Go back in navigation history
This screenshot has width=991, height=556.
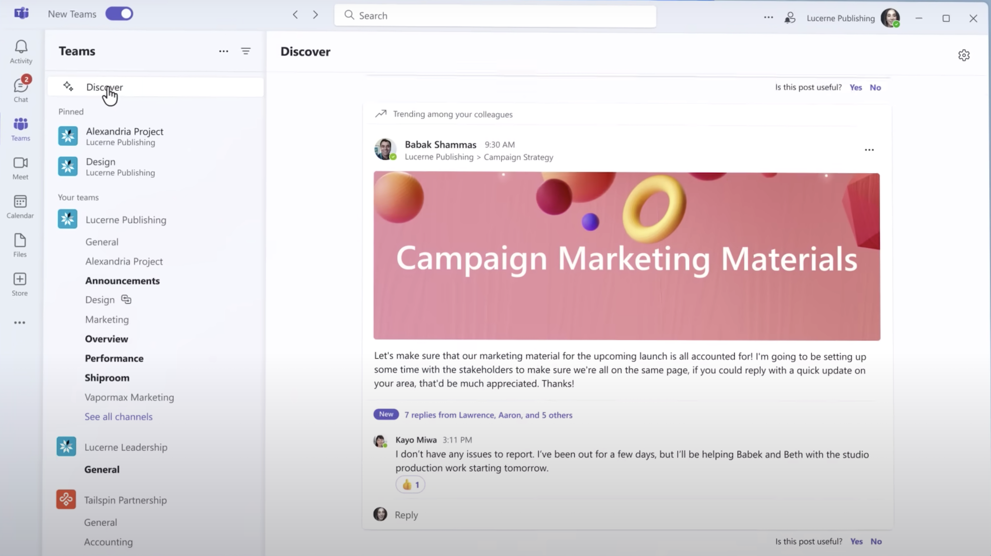[295, 15]
